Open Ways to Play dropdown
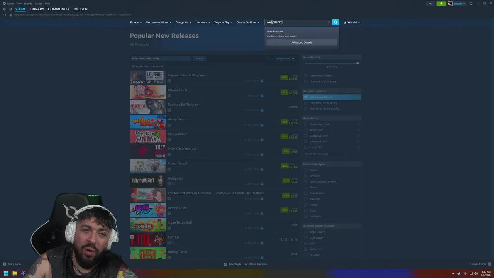Screen dimensions: 494x278 click(223, 22)
